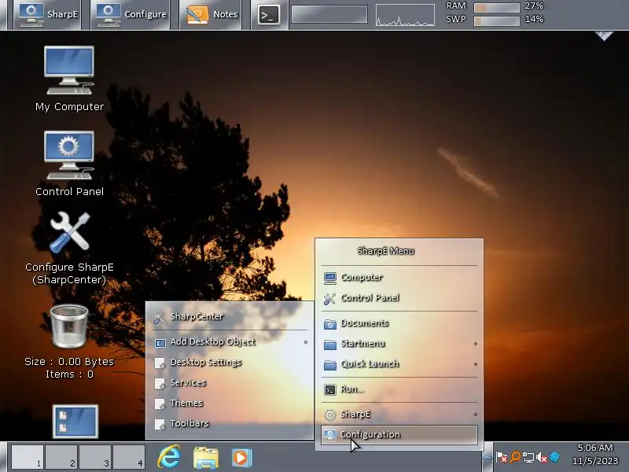Switch to virtual desktop 4

129,457
